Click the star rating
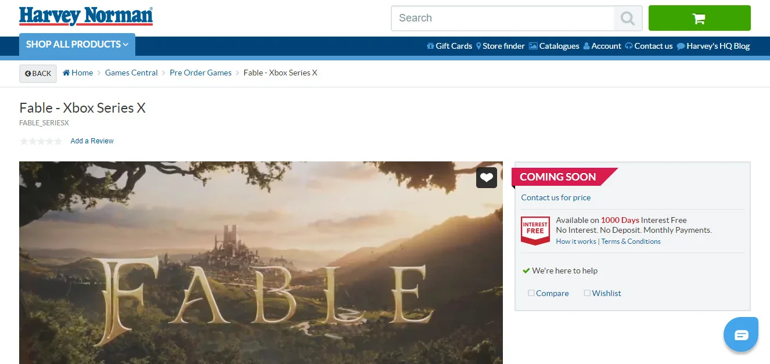Image resolution: width=770 pixels, height=364 pixels. click(x=41, y=141)
